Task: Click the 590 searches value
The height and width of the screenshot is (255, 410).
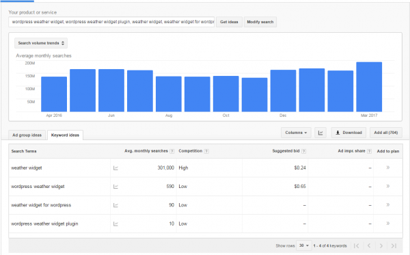Action: click(170, 187)
